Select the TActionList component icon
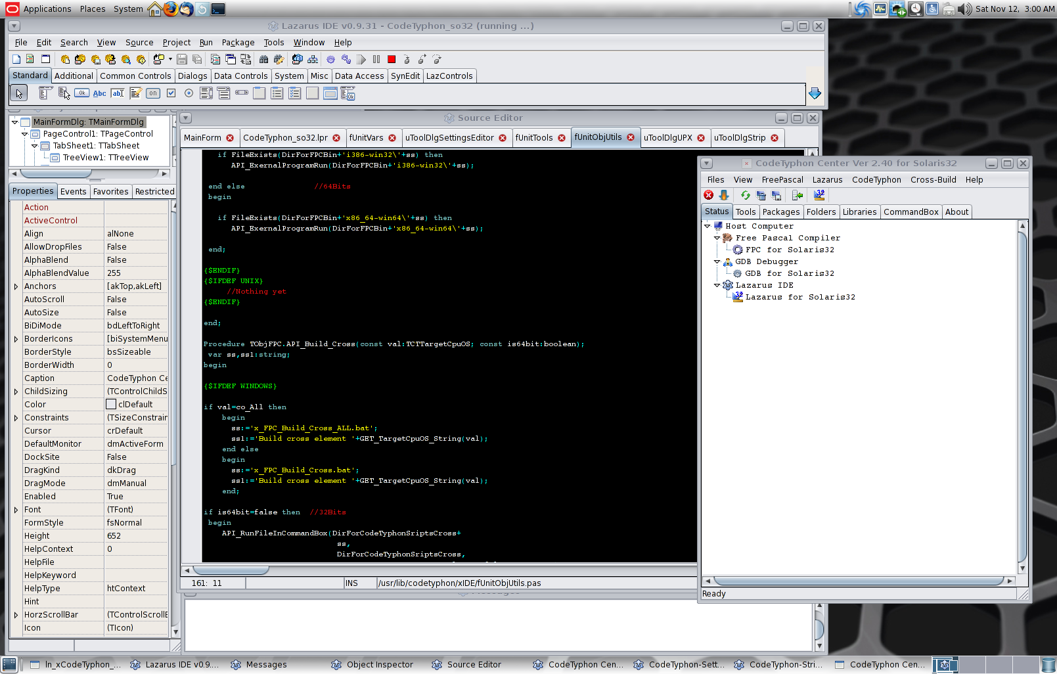Screen dimensions: 1057x674 [x=348, y=93]
